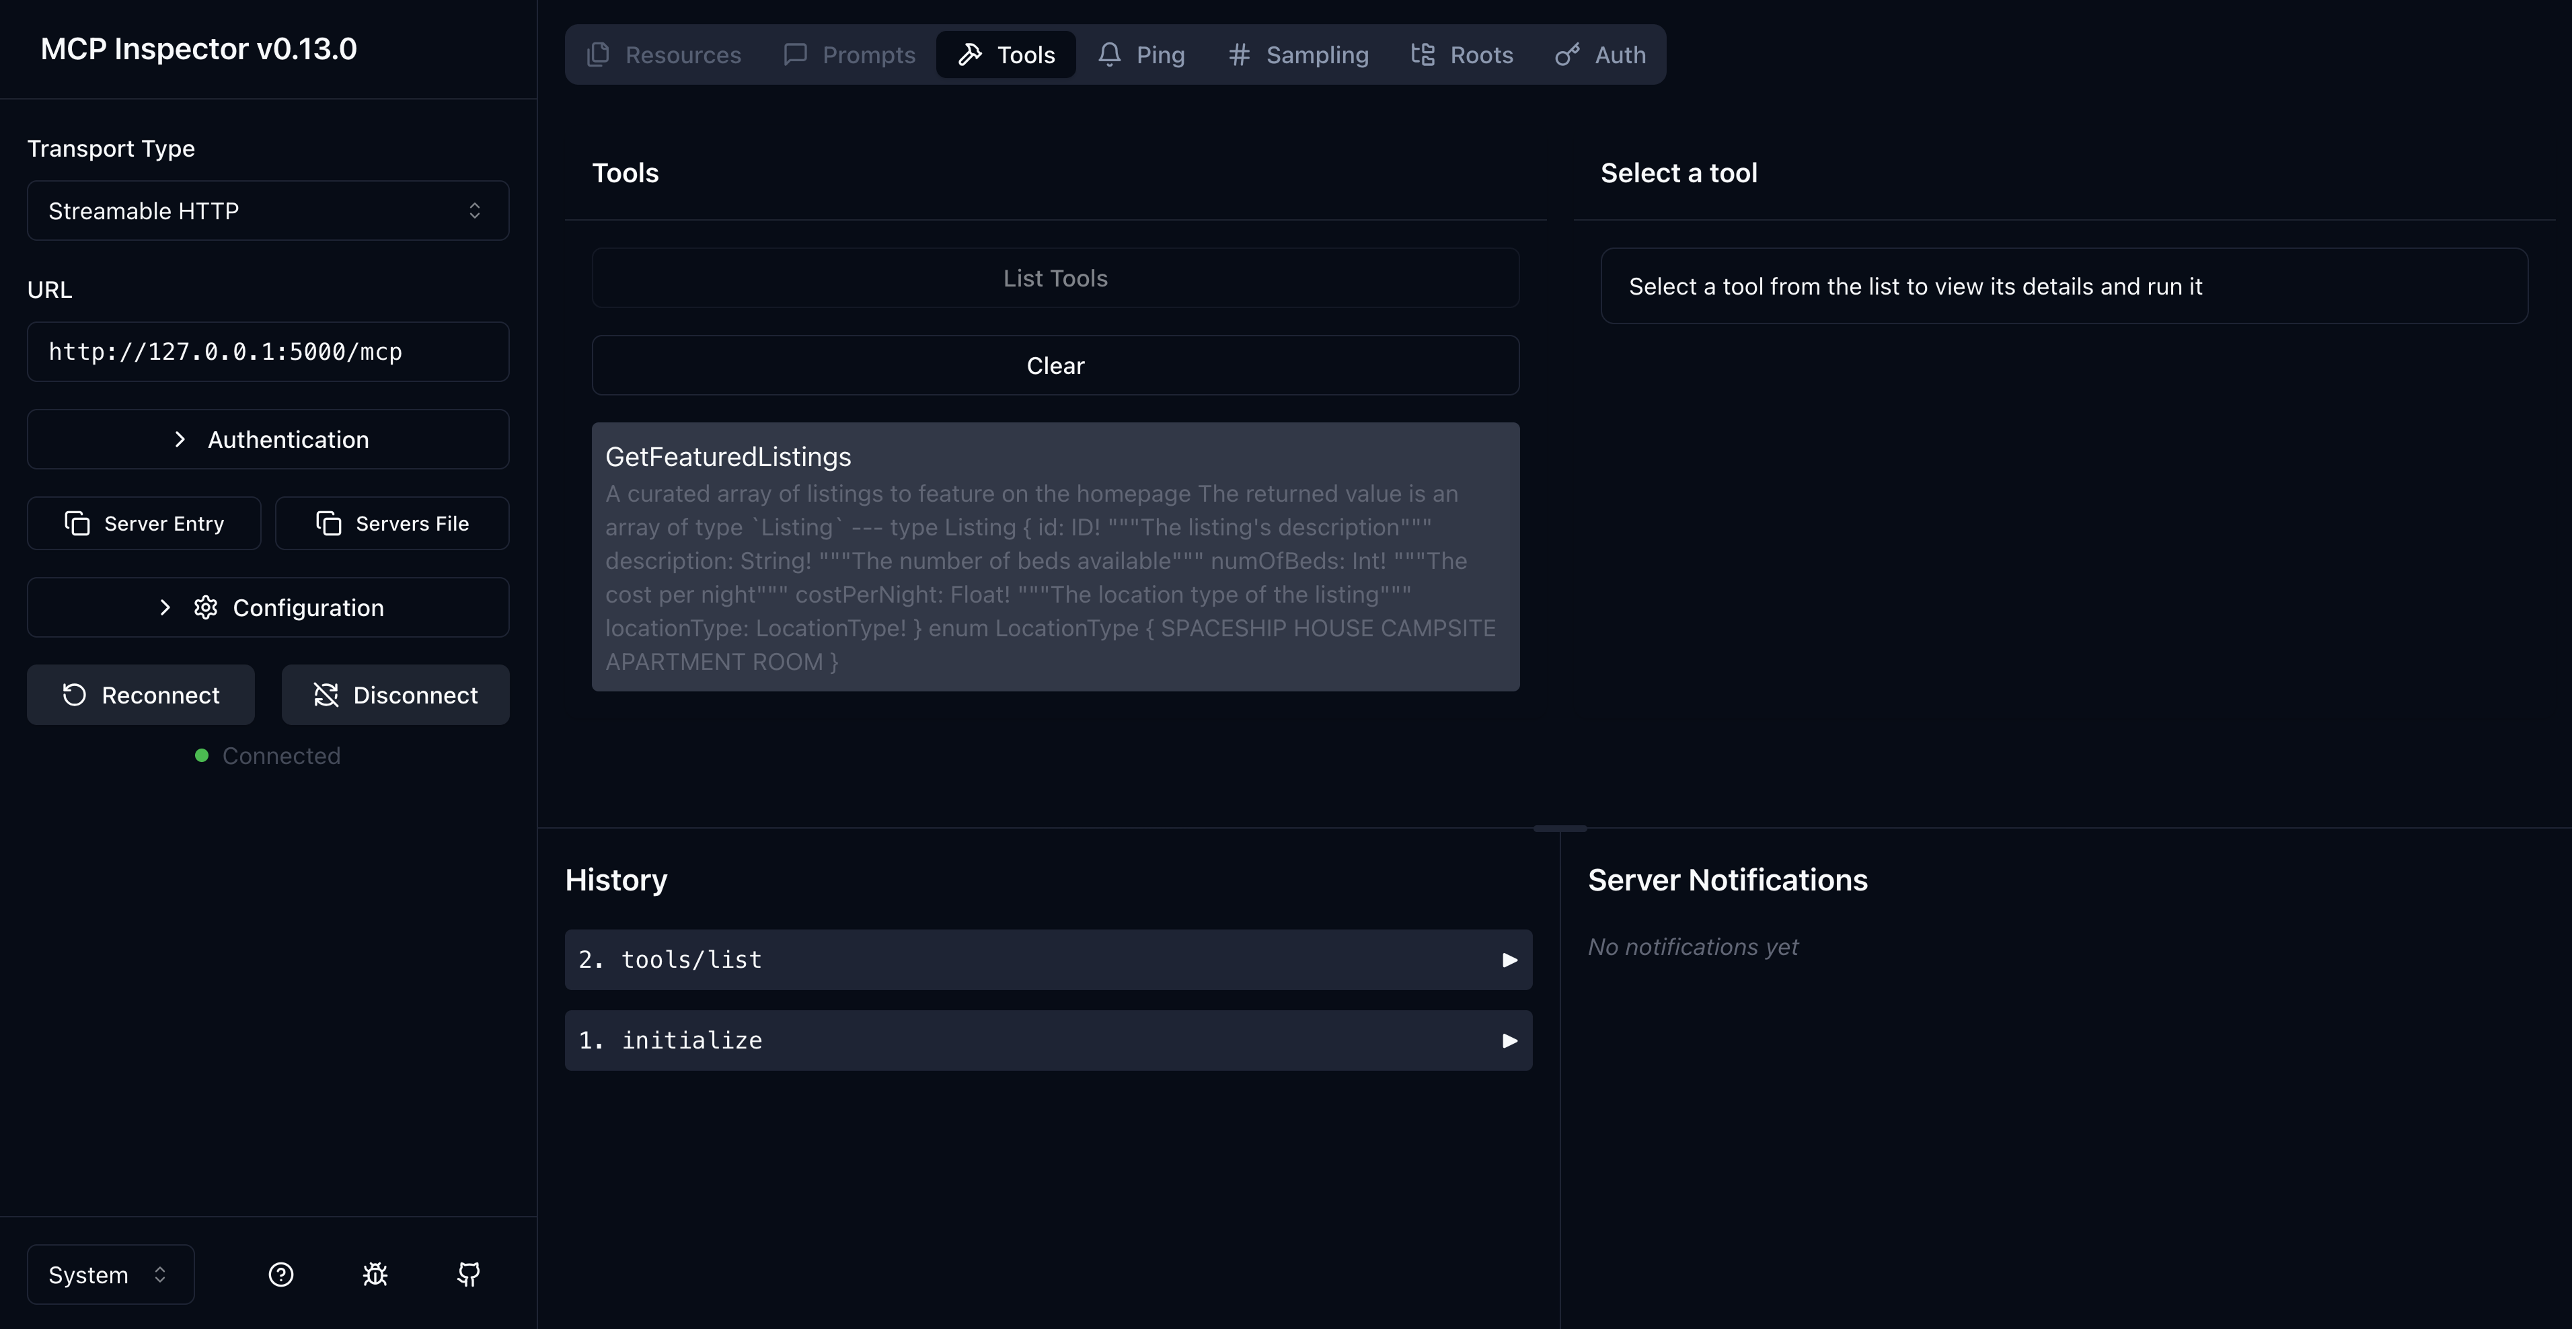This screenshot has width=2572, height=1329.
Task: Click the Tools hammer icon
Action: tap(971, 55)
